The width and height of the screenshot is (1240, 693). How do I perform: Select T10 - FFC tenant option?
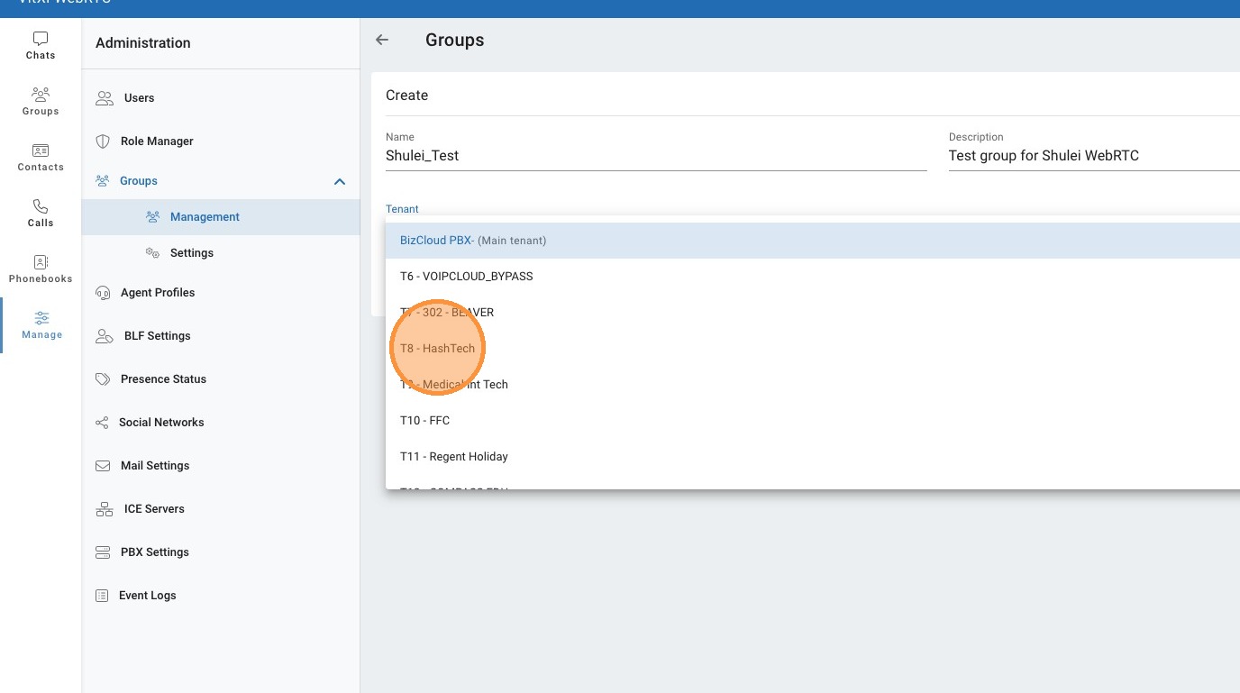click(424, 421)
